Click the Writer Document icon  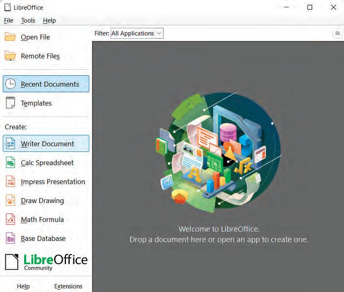coord(10,144)
